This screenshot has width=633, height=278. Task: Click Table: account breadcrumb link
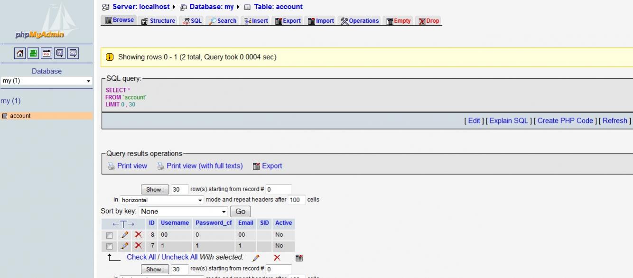pyautogui.click(x=278, y=7)
